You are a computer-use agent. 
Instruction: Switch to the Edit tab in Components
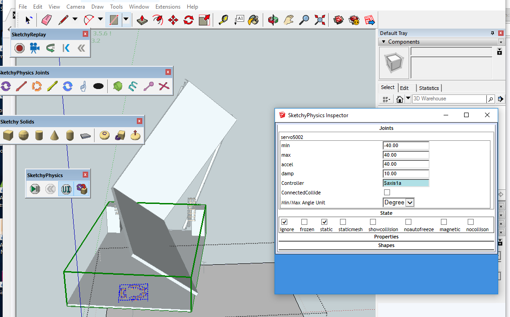tap(404, 88)
